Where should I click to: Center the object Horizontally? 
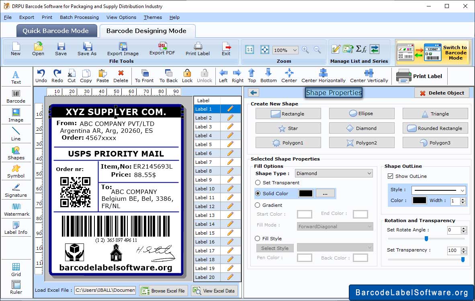point(323,76)
